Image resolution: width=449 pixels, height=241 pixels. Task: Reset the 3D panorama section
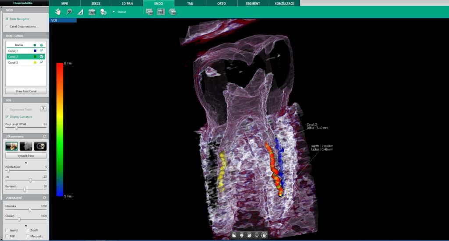[x=44, y=137]
